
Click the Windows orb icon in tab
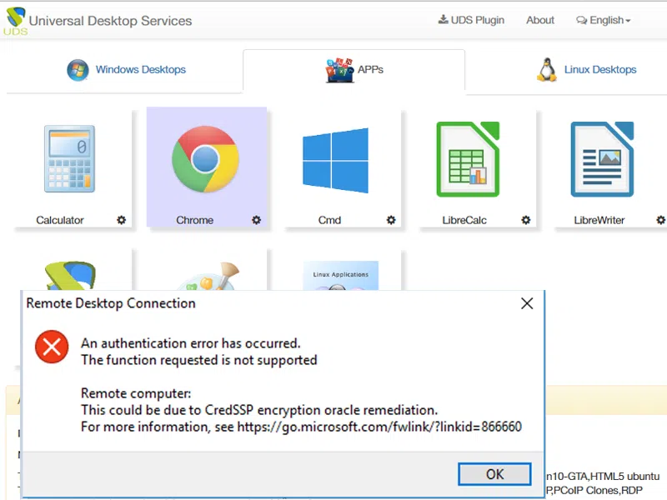pyautogui.click(x=78, y=70)
